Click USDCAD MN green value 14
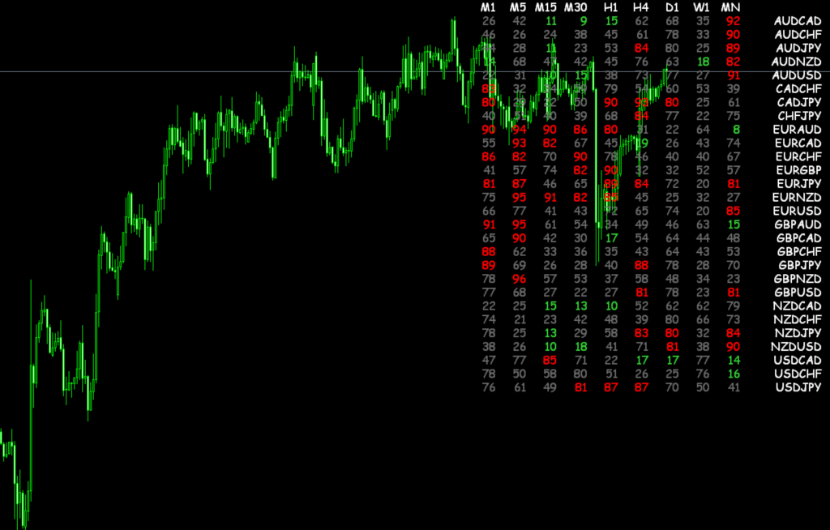Screen dimensions: 830x530 (x=733, y=361)
